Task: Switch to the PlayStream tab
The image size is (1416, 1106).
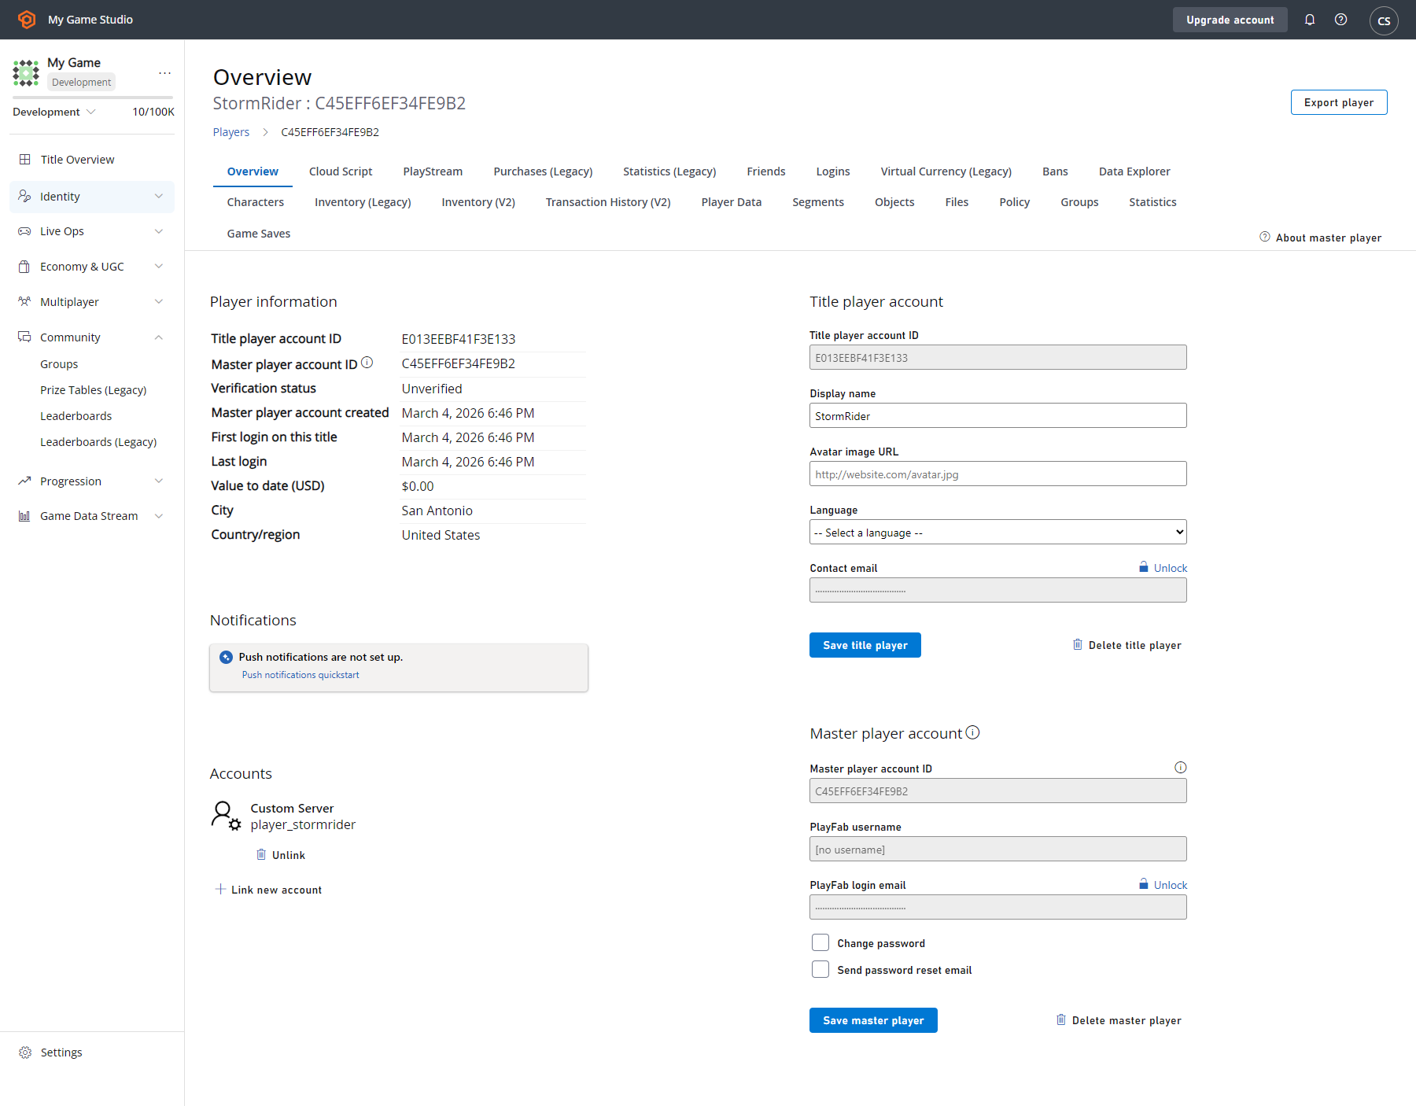Action: pos(433,171)
